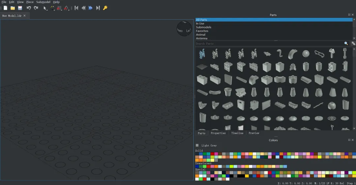Undo the last action
This screenshot has height=185, width=356.
[29, 8]
